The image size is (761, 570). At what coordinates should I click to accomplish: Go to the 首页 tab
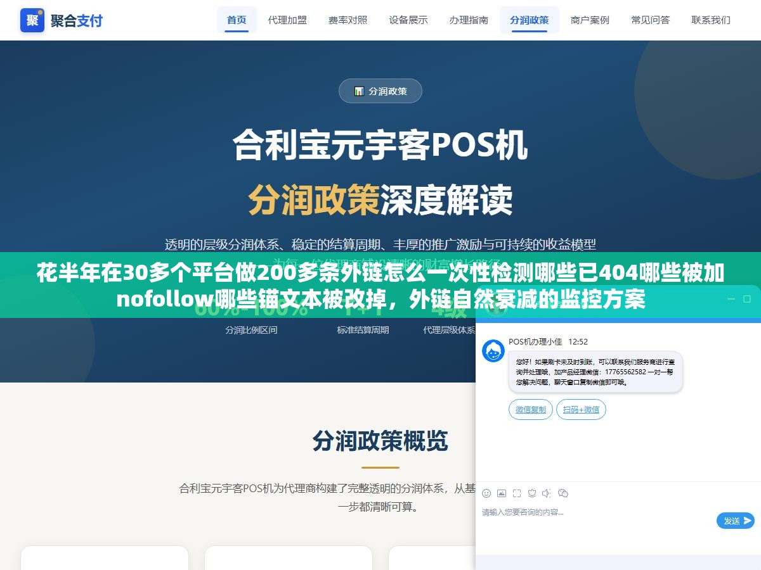[237, 20]
